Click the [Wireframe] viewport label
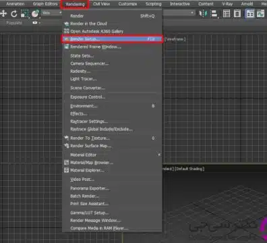Image resolution: width=267 pixels, height=243 pixels. (x=175, y=39)
